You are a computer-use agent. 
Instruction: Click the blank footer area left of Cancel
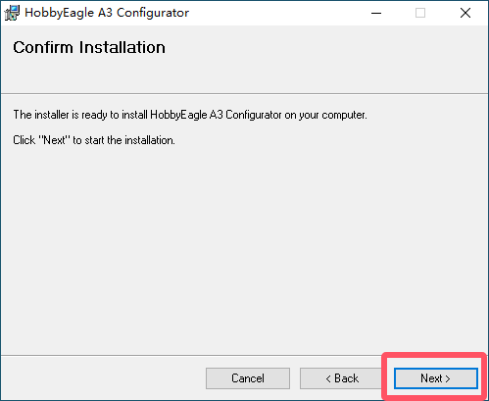click(x=103, y=378)
